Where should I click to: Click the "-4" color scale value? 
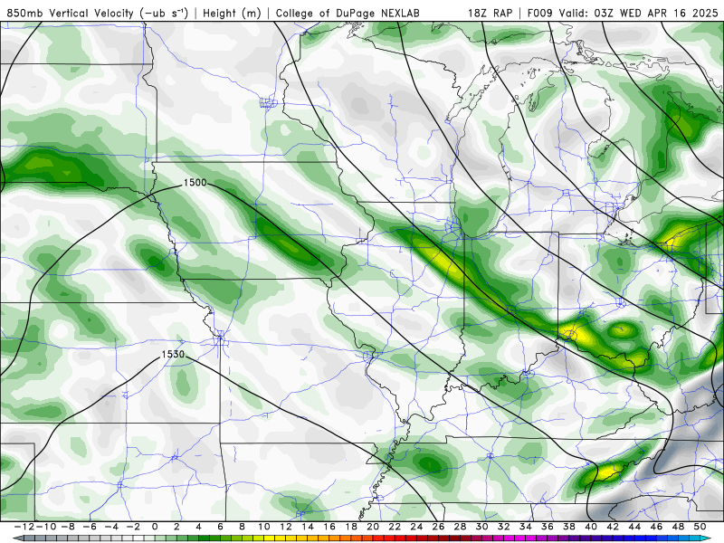point(111,527)
